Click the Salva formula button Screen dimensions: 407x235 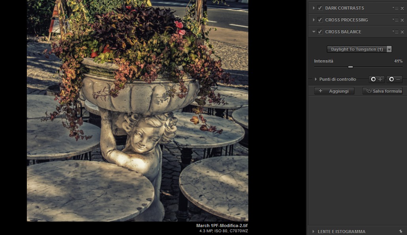pyautogui.click(x=383, y=91)
